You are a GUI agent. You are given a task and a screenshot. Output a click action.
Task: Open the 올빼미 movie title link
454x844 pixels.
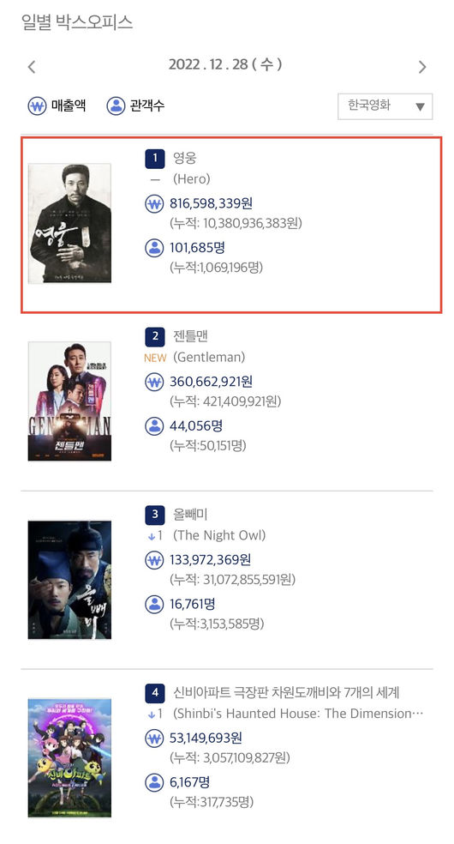(x=190, y=514)
